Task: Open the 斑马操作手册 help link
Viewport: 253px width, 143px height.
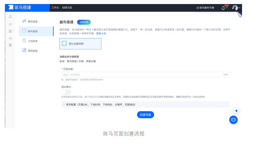Action: [205, 8]
